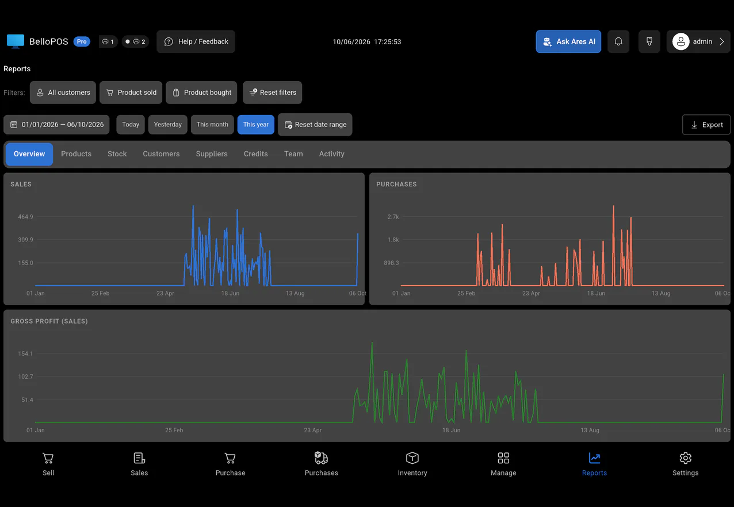This screenshot has width=734, height=507.
Task: Click the Purchases chart heading
Action: point(396,185)
